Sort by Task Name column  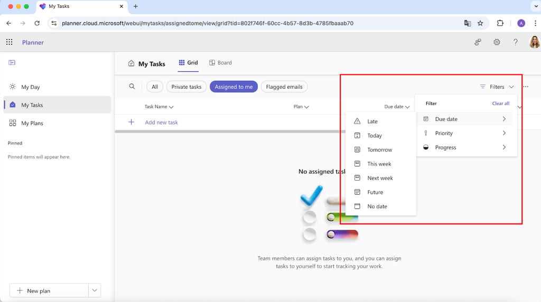point(158,107)
